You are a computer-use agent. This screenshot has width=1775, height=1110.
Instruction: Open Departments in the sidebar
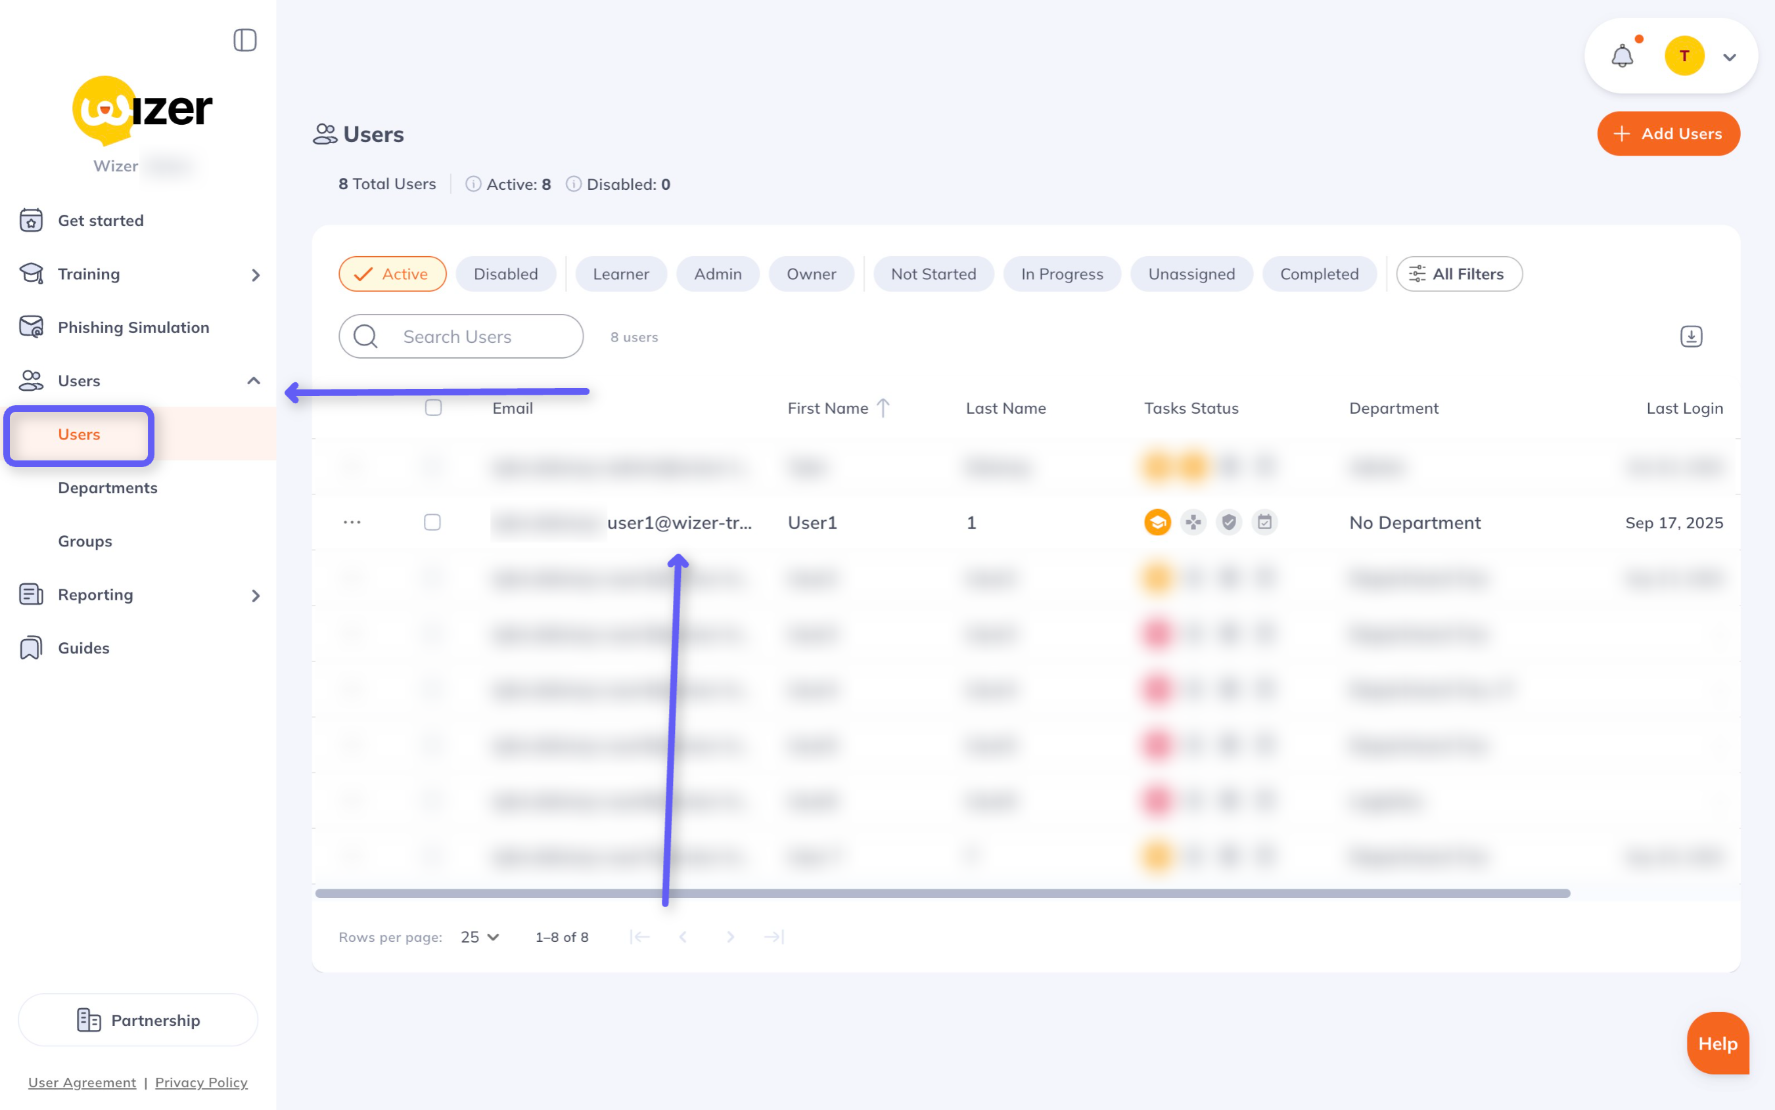tap(108, 487)
